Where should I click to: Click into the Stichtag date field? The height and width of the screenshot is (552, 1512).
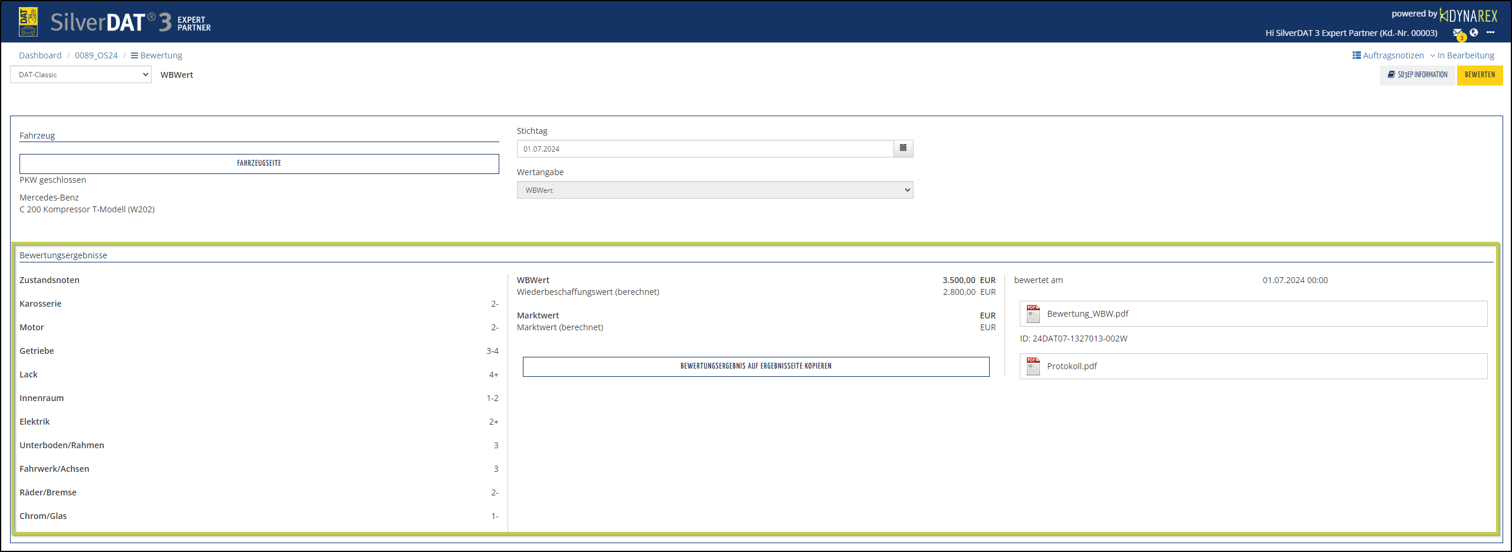coord(705,149)
